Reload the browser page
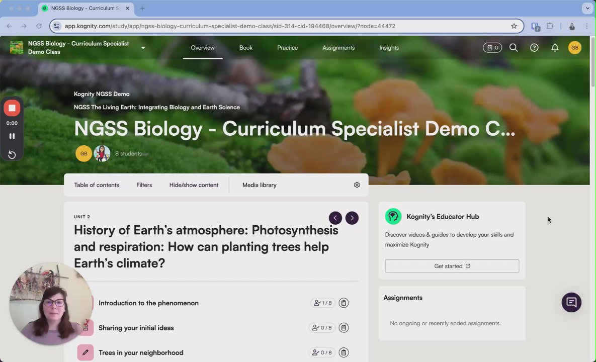 pos(39,26)
